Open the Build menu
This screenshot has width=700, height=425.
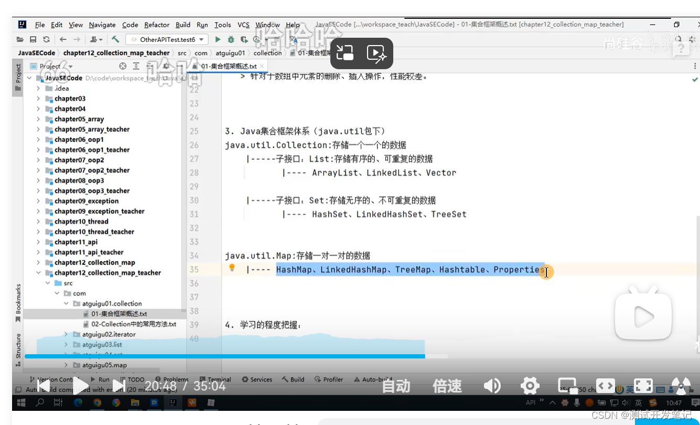[x=183, y=25]
